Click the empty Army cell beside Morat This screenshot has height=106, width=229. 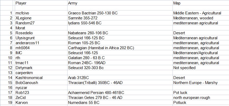pos(119,28)
